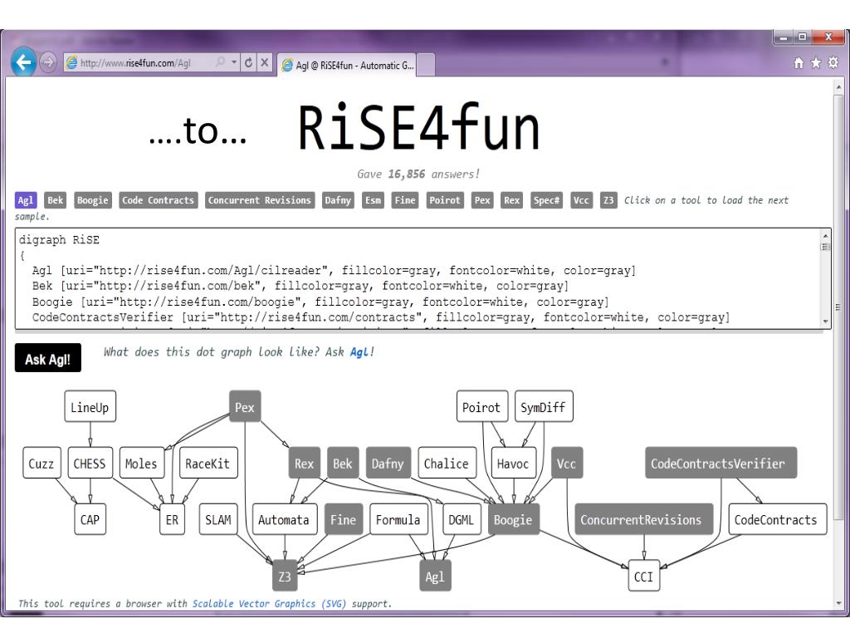
Task: Open the search magnifier in address bar
Action: pyautogui.click(x=220, y=62)
